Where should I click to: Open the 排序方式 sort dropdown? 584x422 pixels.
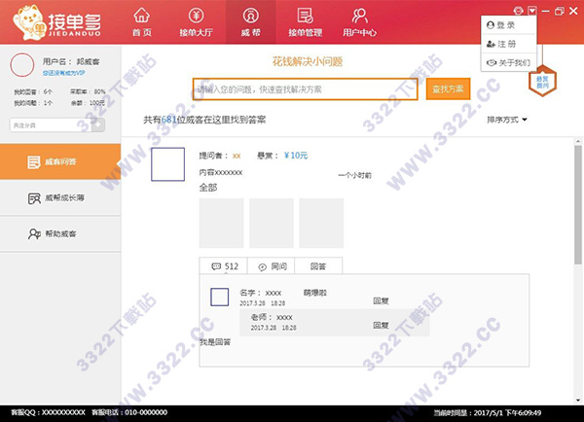(506, 120)
